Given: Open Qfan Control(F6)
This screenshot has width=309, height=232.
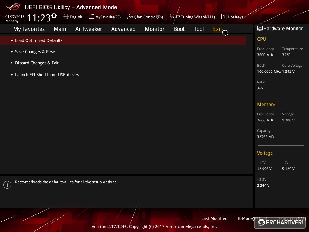Looking at the screenshot, I should [148, 17].
